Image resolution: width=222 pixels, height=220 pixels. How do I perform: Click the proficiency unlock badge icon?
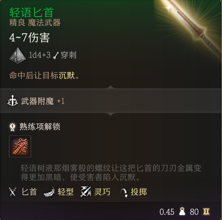(x=12, y=127)
